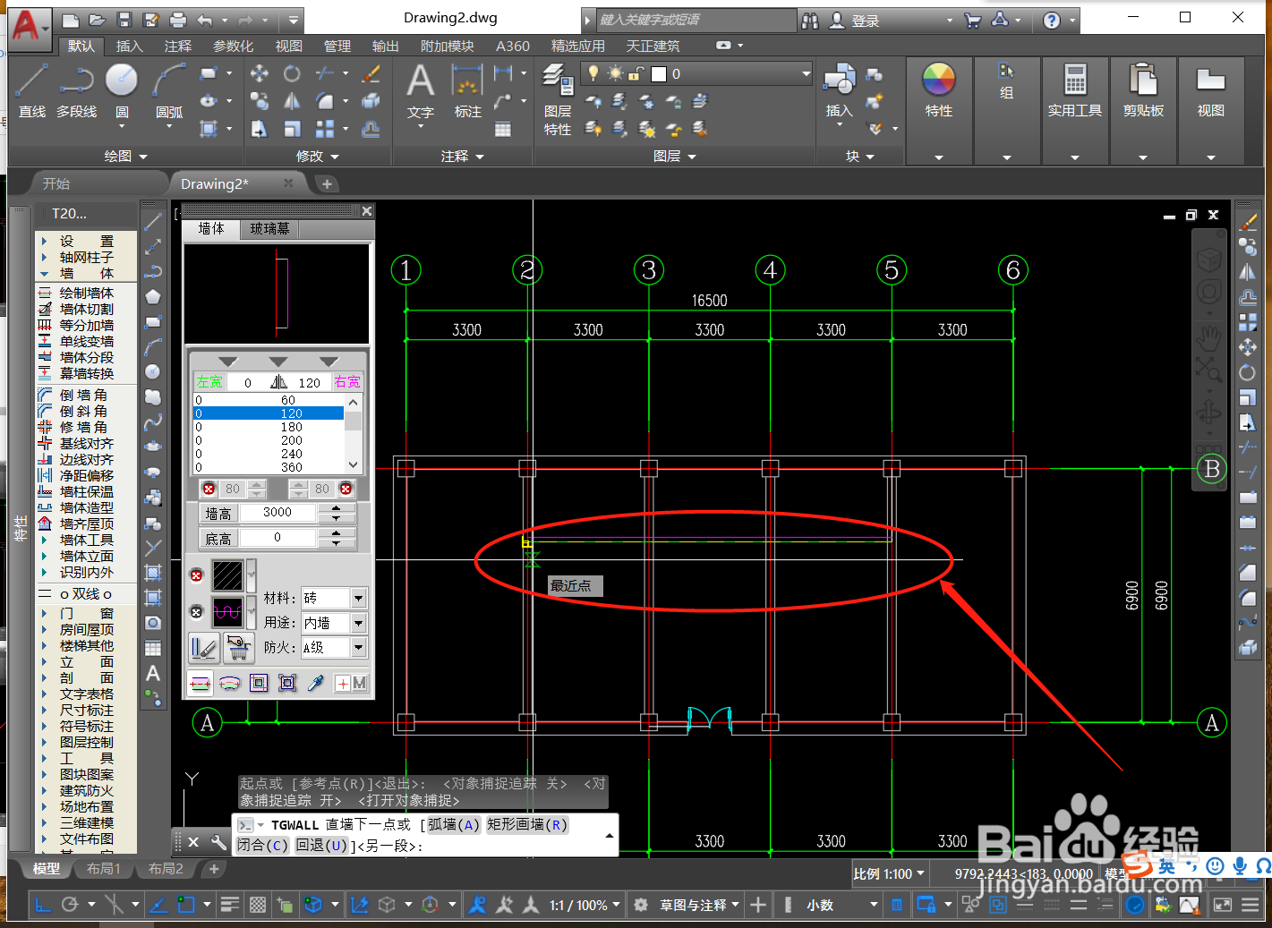Select the Circle (圆) tool

point(122,90)
